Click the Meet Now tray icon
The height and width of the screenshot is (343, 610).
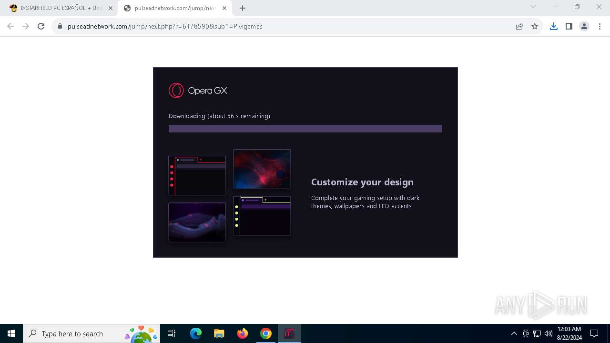[526, 333]
